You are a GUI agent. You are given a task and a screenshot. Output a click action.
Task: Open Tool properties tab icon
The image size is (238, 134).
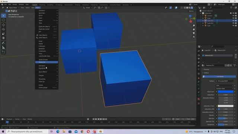pos(199,51)
